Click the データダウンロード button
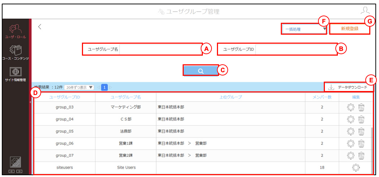 348,87
